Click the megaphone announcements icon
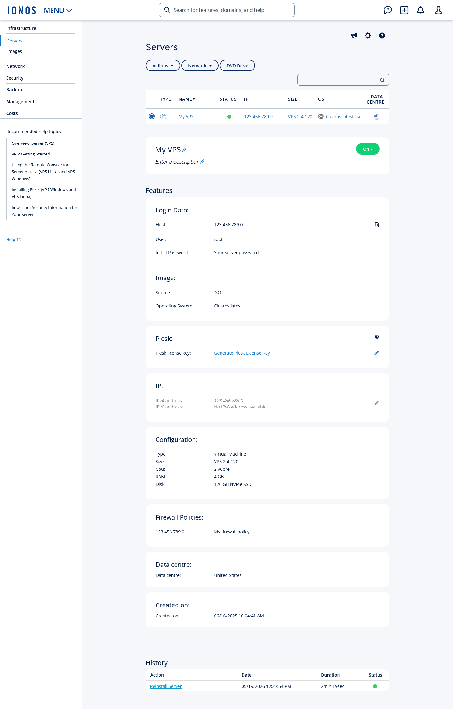453x709 pixels. coord(354,36)
